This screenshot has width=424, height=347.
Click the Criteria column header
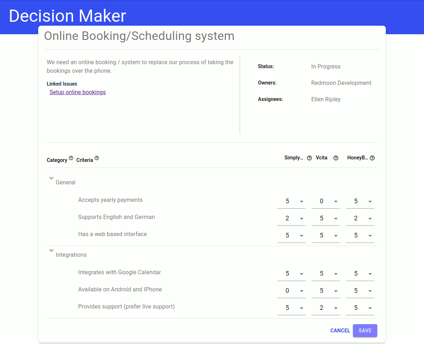(x=85, y=160)
